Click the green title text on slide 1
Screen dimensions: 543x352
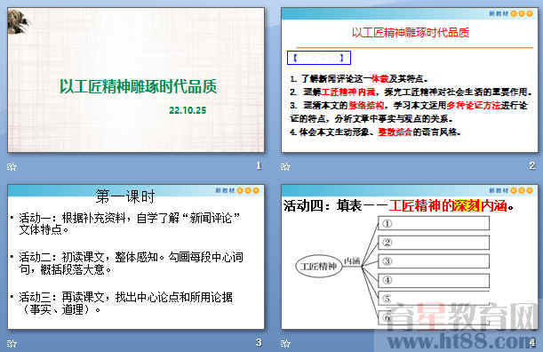[x=138, y=86]
